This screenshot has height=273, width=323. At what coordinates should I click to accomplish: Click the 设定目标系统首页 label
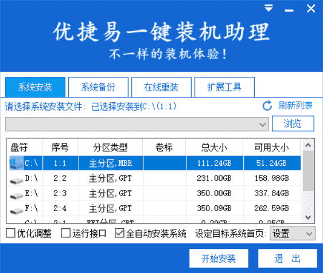click(x=231, y=233)
